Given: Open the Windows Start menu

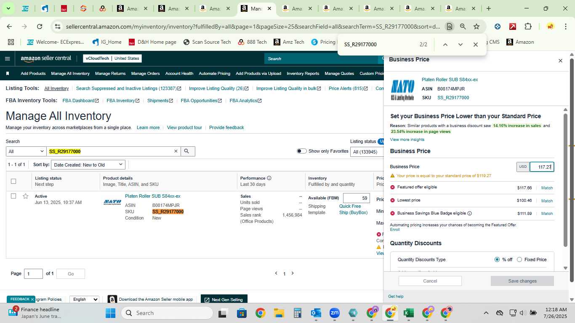Looking at the screenshot, I should pos(110,313).
